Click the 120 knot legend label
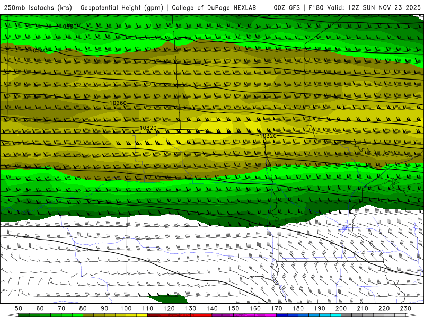This screenshot has height=318, width=424. pyautogui.click(x=169, y=308)
